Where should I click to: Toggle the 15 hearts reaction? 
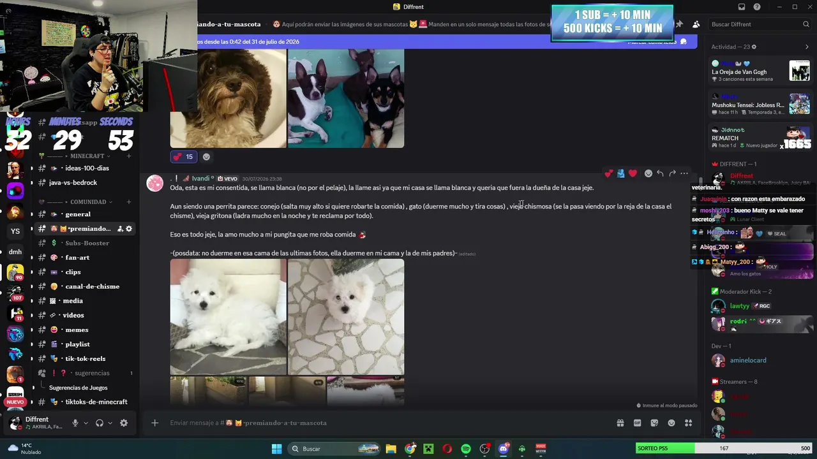tap(183, 157)
